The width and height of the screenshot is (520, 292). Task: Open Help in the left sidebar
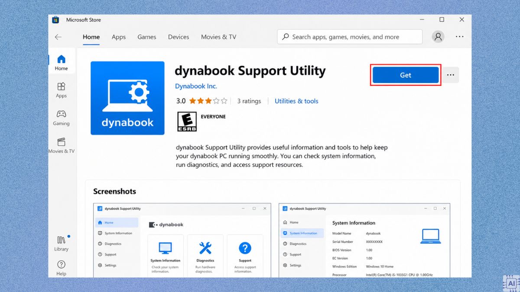(61, 268)
